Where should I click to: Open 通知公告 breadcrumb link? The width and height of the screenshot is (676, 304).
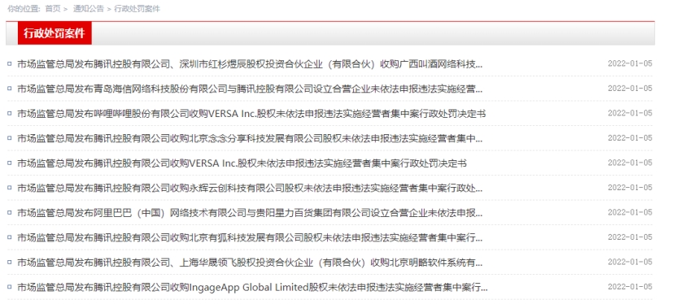pos(89,9)
